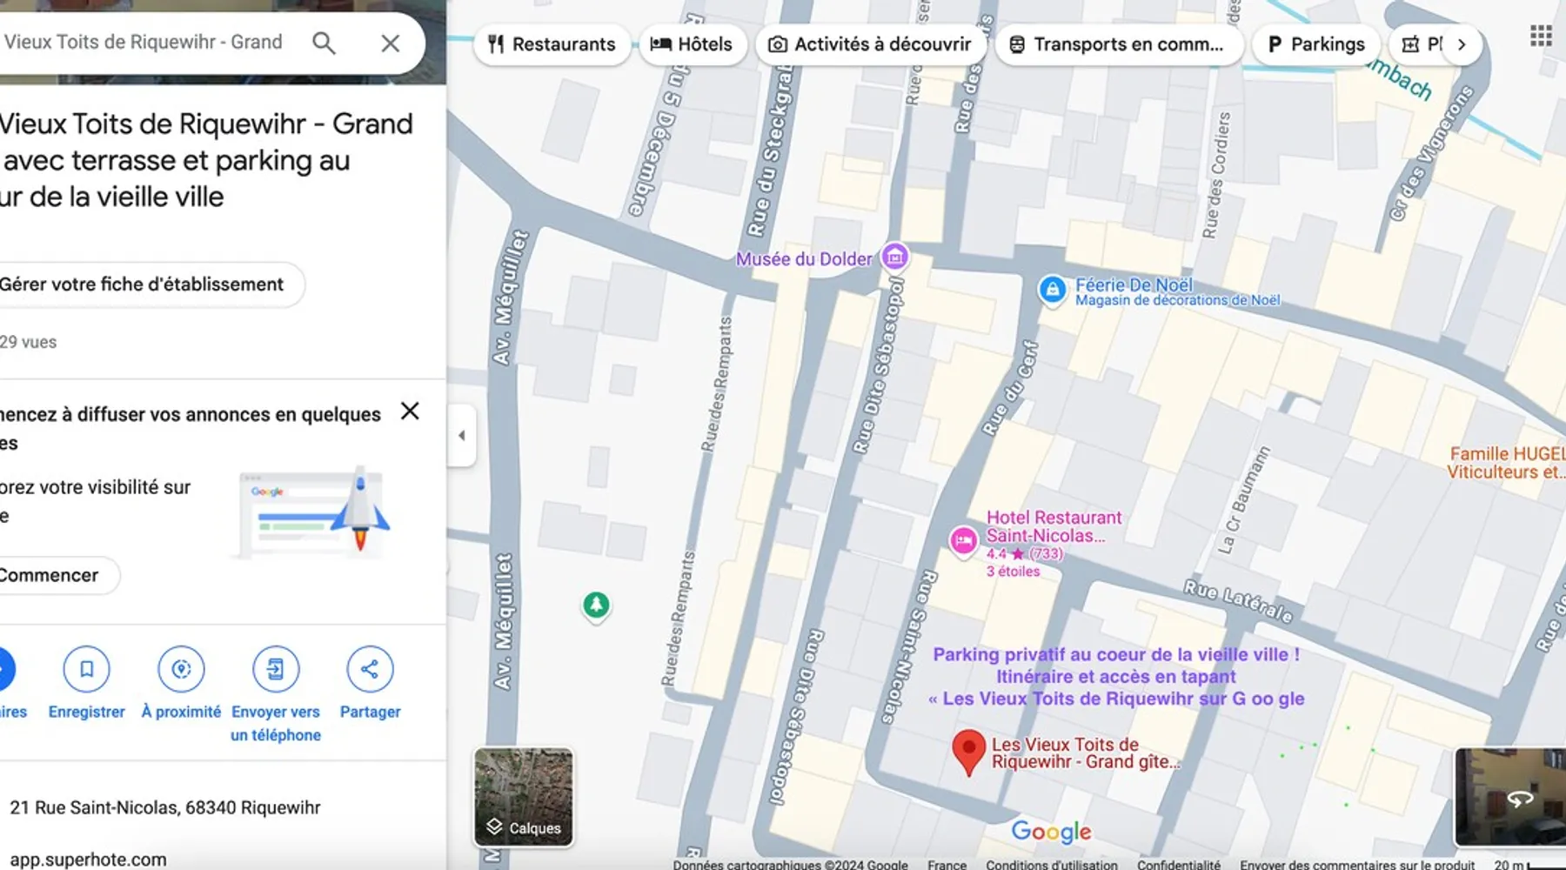Open the Google apps grid

[x=1541, y=36]
